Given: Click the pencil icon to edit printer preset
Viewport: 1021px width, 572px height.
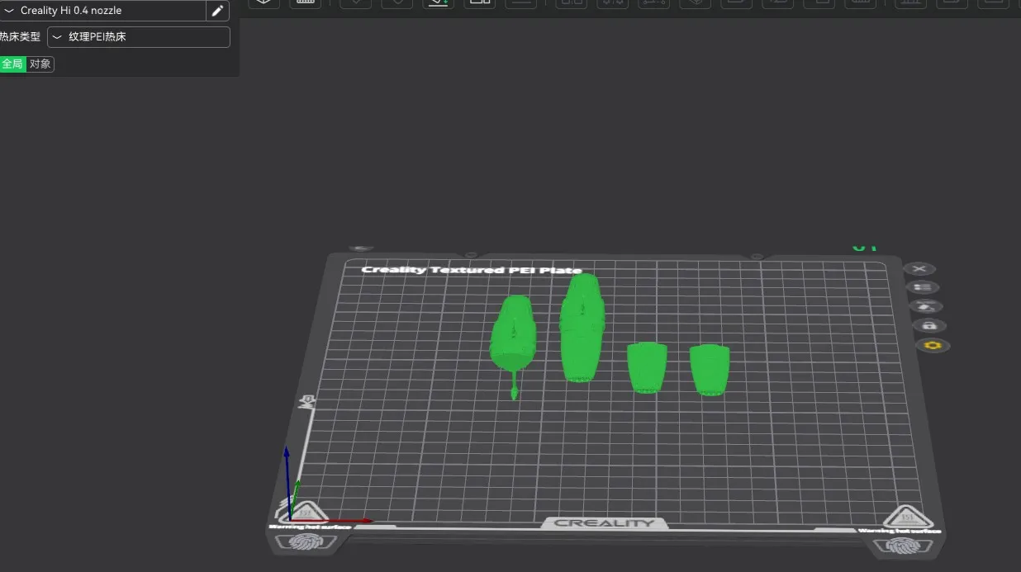Looking at the screenshot, I should coord(218,11).
